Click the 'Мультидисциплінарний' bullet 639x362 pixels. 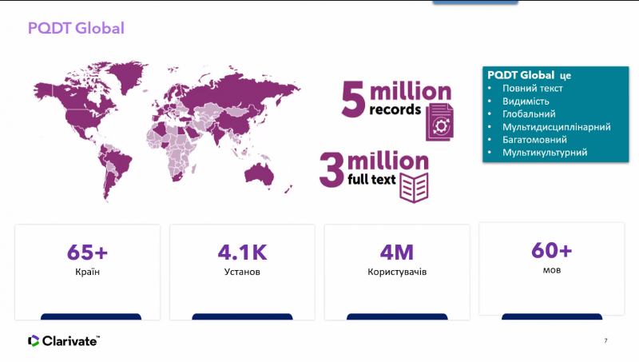(556, 127)
